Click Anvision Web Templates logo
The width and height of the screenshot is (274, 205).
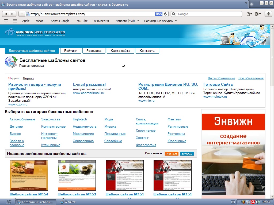coord(35,32)
